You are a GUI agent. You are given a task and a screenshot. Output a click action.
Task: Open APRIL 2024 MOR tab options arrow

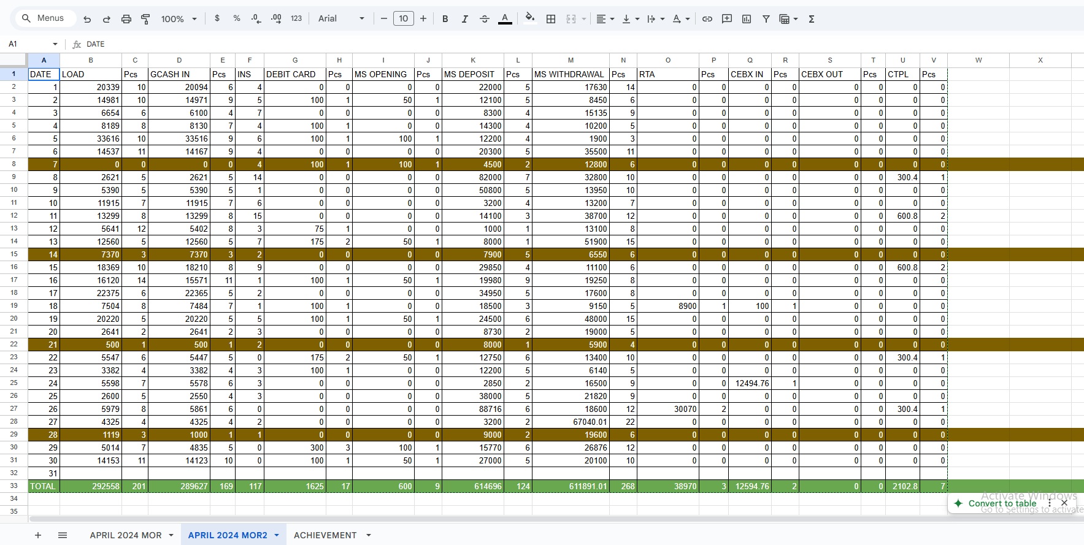[171, 535]
